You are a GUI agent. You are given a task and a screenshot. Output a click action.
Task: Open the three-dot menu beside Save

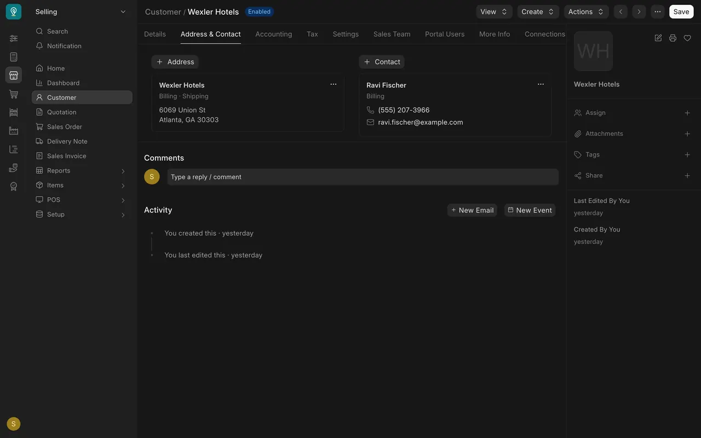pos(658,11)
